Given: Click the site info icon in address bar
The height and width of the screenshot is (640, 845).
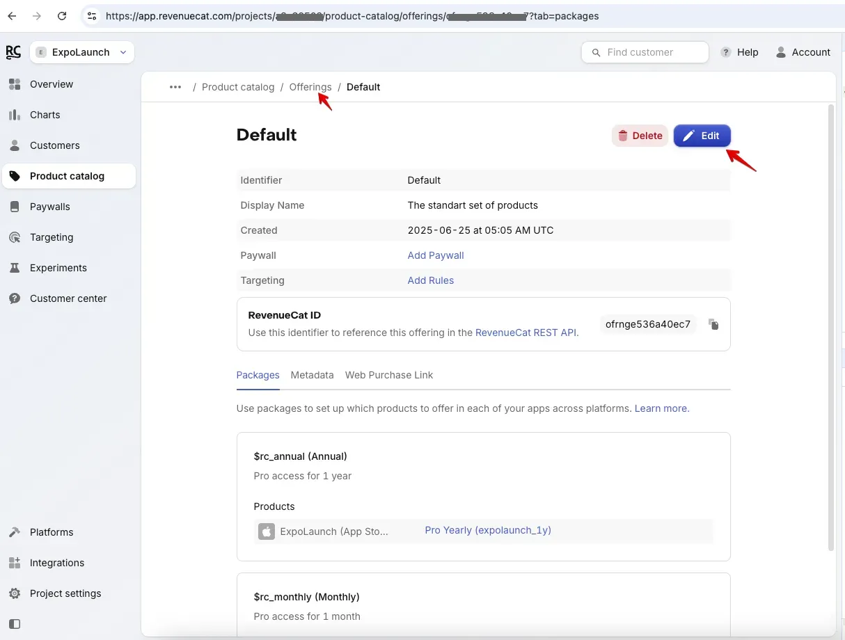Looking at the screenshot, I should [x=92, y=15].
